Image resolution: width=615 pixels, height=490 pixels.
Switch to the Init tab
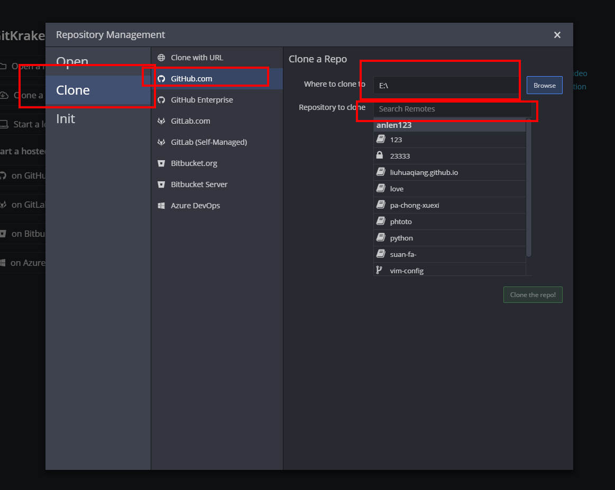coord(66,119)
